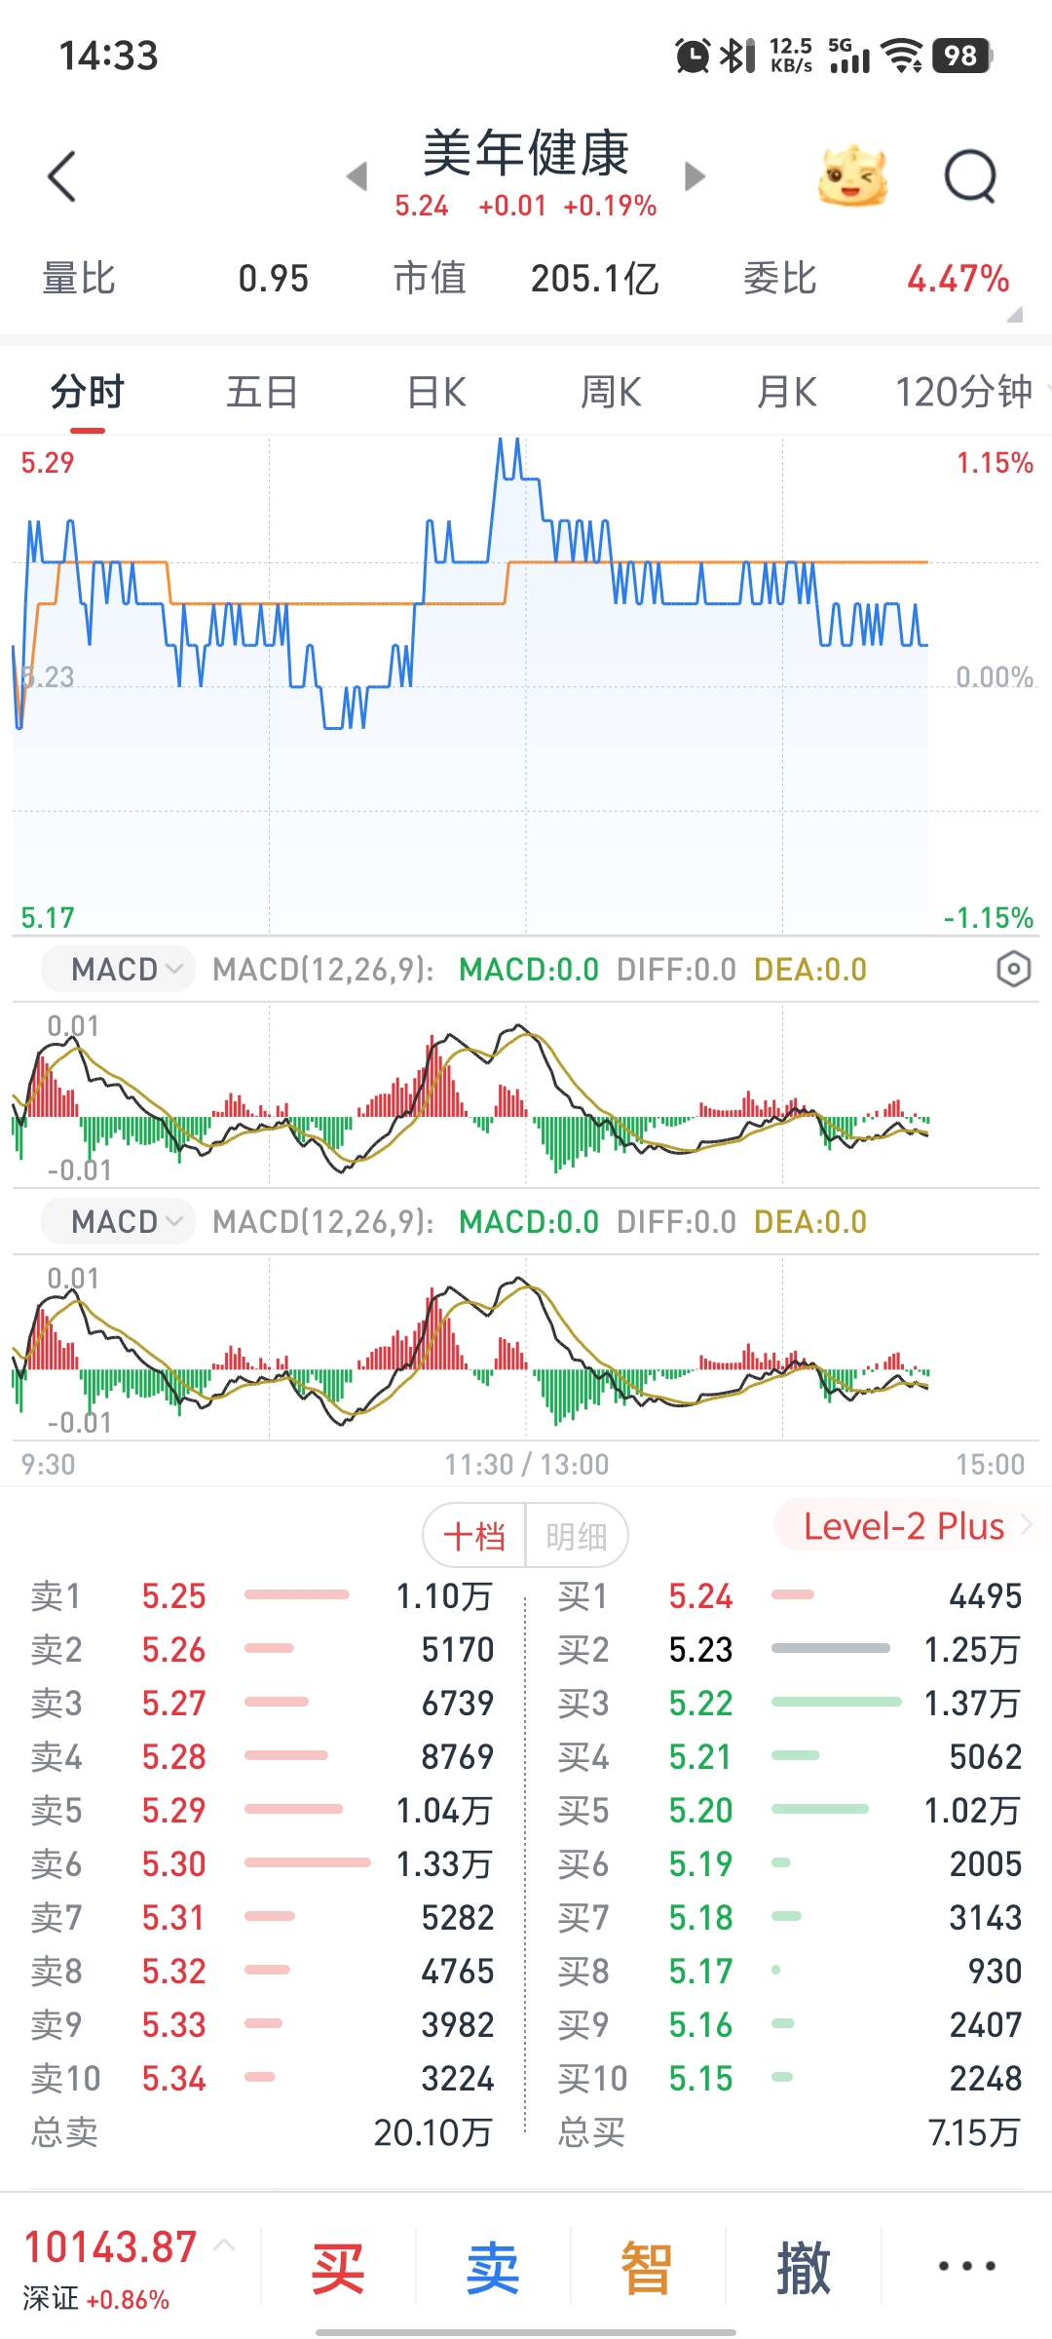Image resolution: width=1052 pixels, height=2339 pixels.
Task: Tap the battery 98 indicator
Action: click(962, 56)
